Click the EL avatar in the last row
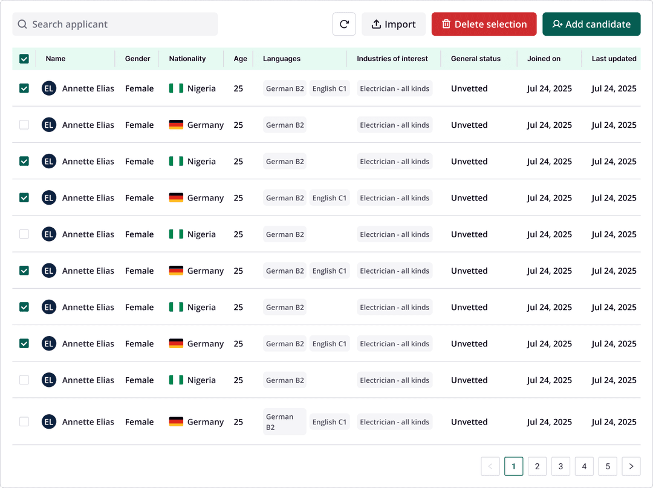The image size is (653, 488). (49, 422)
